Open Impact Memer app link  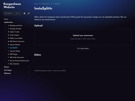pyautogui.click(x=15, y=45)
